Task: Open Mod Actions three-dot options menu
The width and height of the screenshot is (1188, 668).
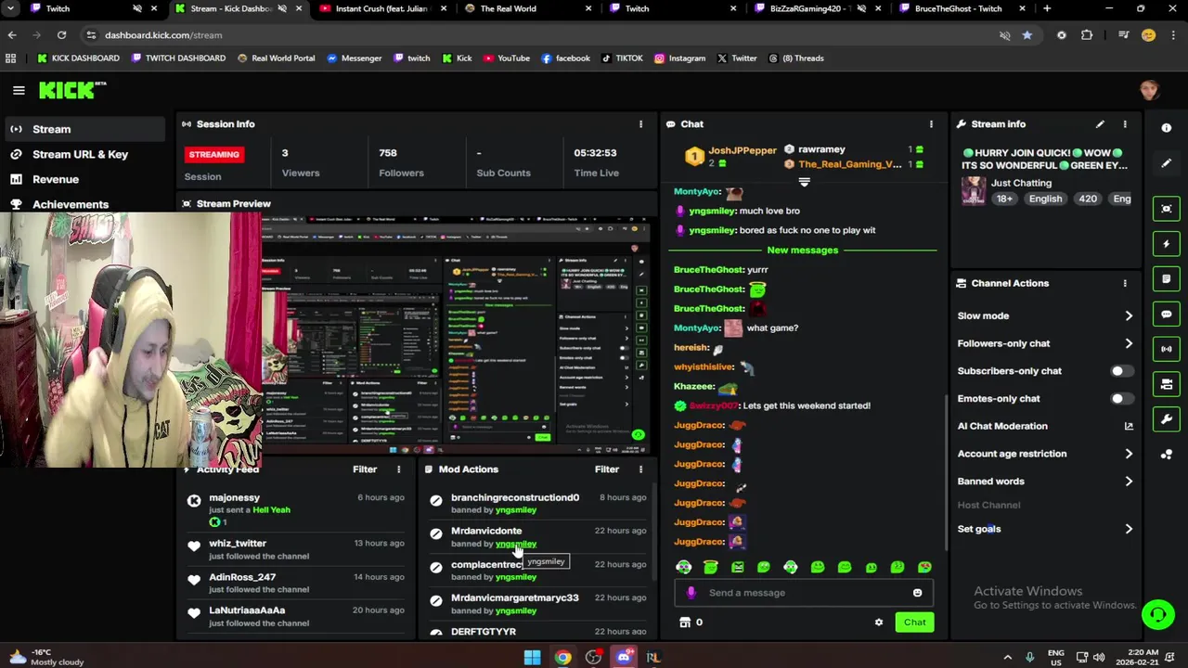Action: [x=640, y=469]
